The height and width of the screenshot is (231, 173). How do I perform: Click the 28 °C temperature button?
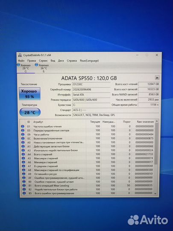pos(30,112)
